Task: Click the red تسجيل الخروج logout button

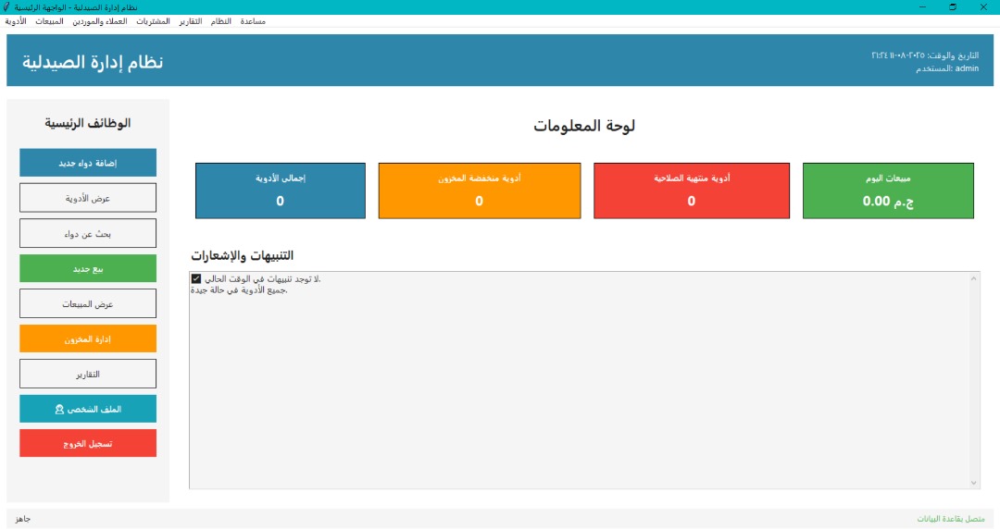Action: tap(88, 443)
